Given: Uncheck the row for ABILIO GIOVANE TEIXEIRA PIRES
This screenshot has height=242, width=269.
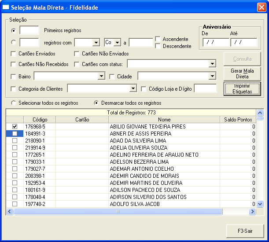Looking at the screenshot, I should [x=15, y=127].
